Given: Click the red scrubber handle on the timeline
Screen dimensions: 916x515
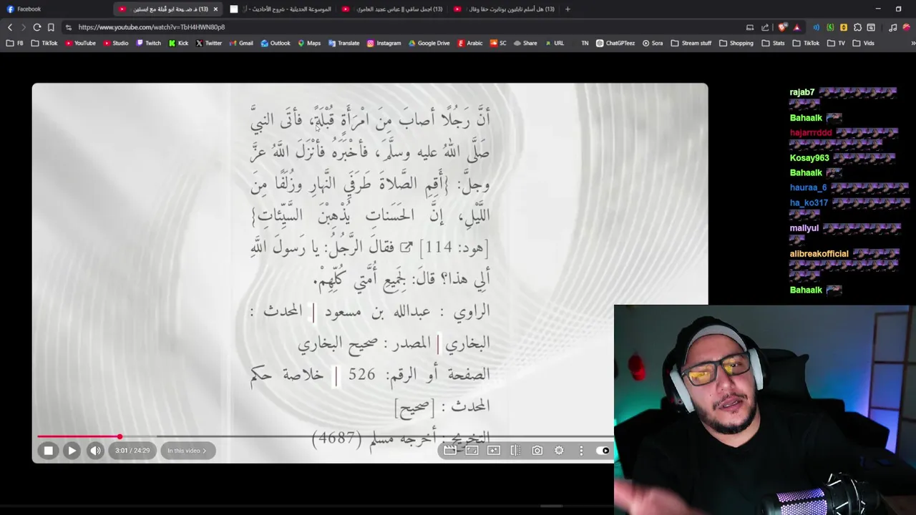Looking at the screenshot, I should click(120, 436).
